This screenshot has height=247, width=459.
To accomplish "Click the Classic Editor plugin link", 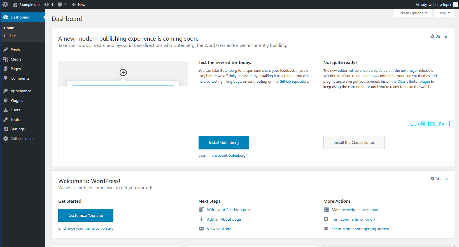I will coord(413,81).
